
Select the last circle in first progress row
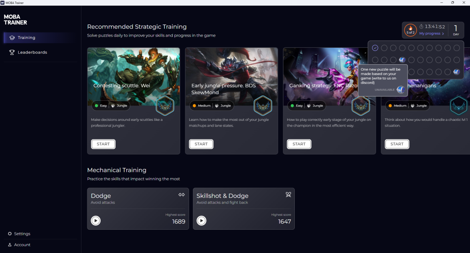pos(456,48)
